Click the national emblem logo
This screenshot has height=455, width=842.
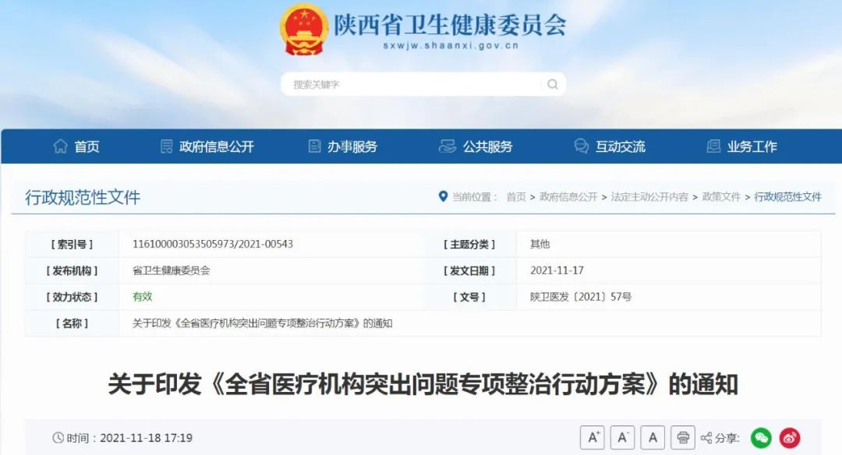[304, 29]
